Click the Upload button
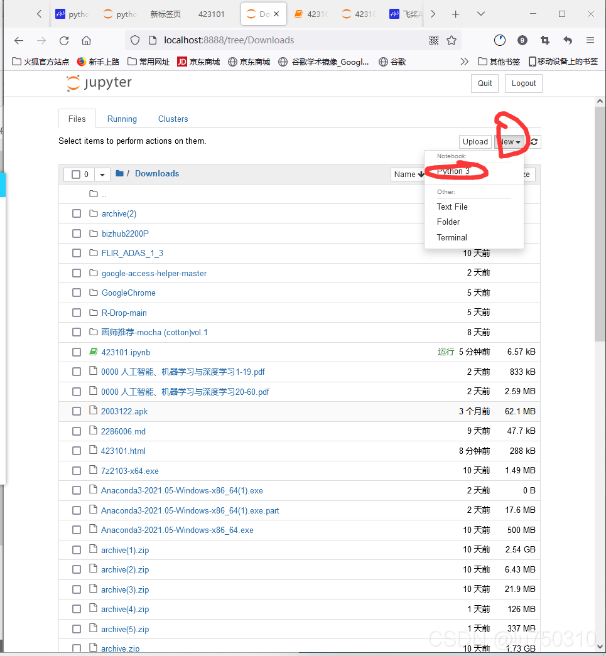The height and width of the screenshot is (656, 606). coord(475,142)
